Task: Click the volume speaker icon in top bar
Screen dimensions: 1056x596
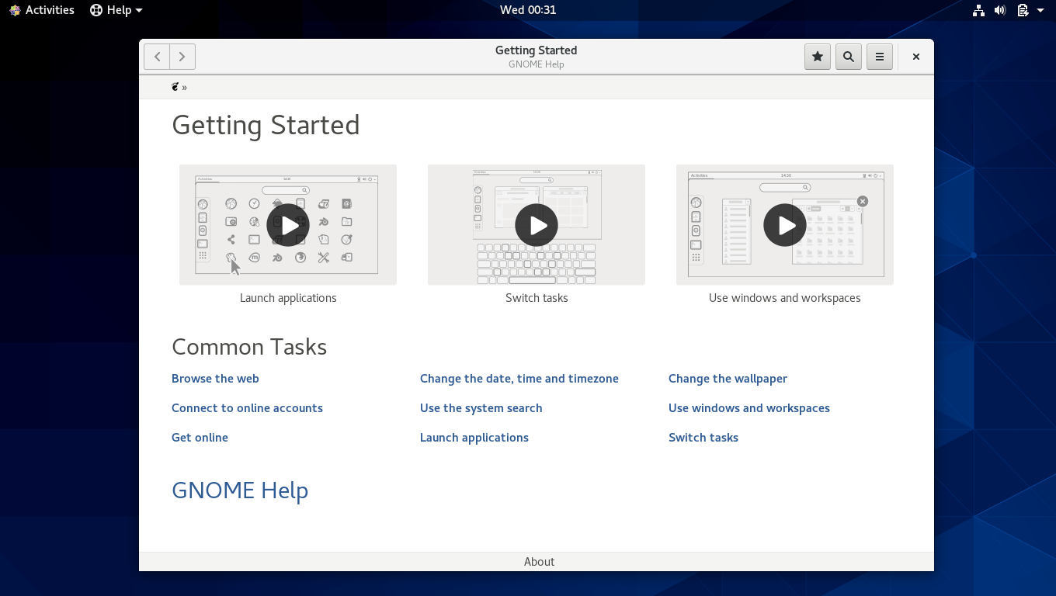Action: click(x=1000, y=10)
